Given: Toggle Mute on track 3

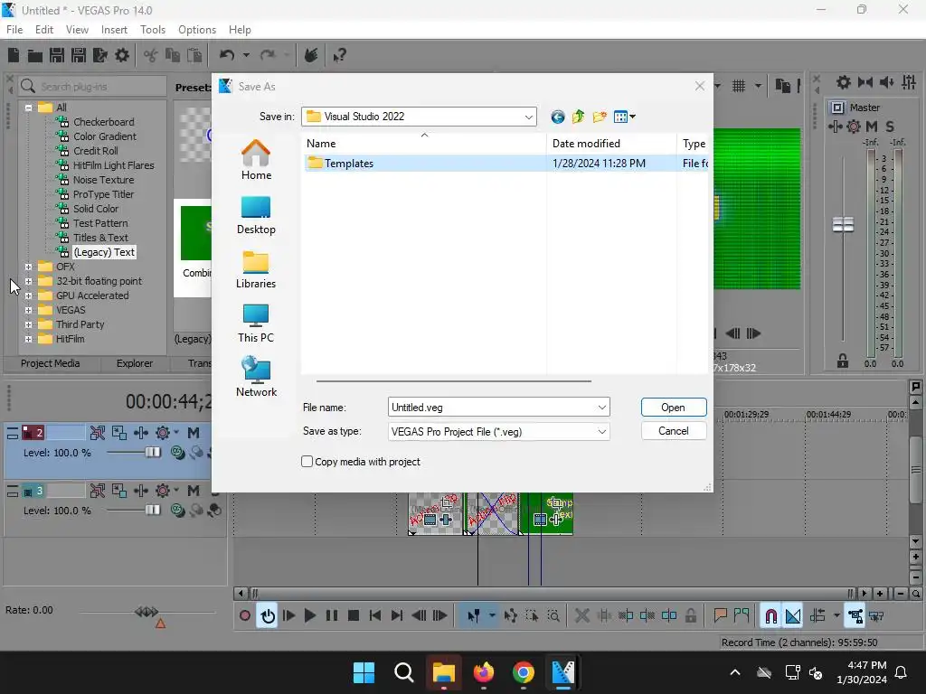Looking at the screenshot, I should click(194, 491).
